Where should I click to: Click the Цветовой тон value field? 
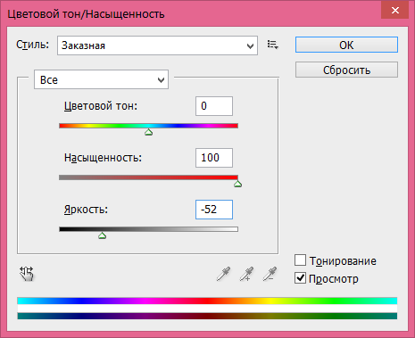(x=214, y=106)
